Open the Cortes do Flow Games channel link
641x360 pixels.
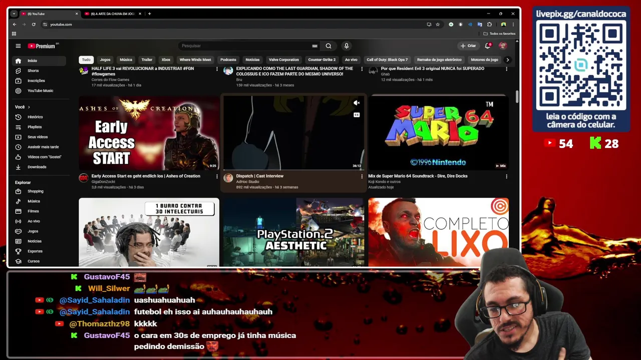click(x=110, y=79)
